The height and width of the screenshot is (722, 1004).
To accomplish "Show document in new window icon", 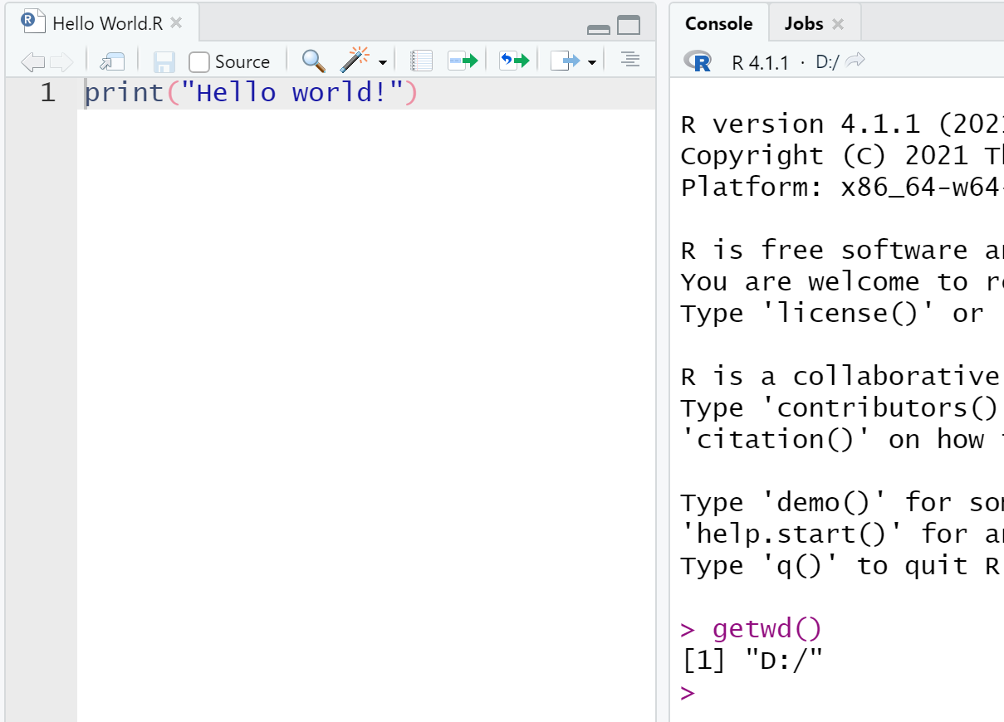I will click(x=111, y=62).
